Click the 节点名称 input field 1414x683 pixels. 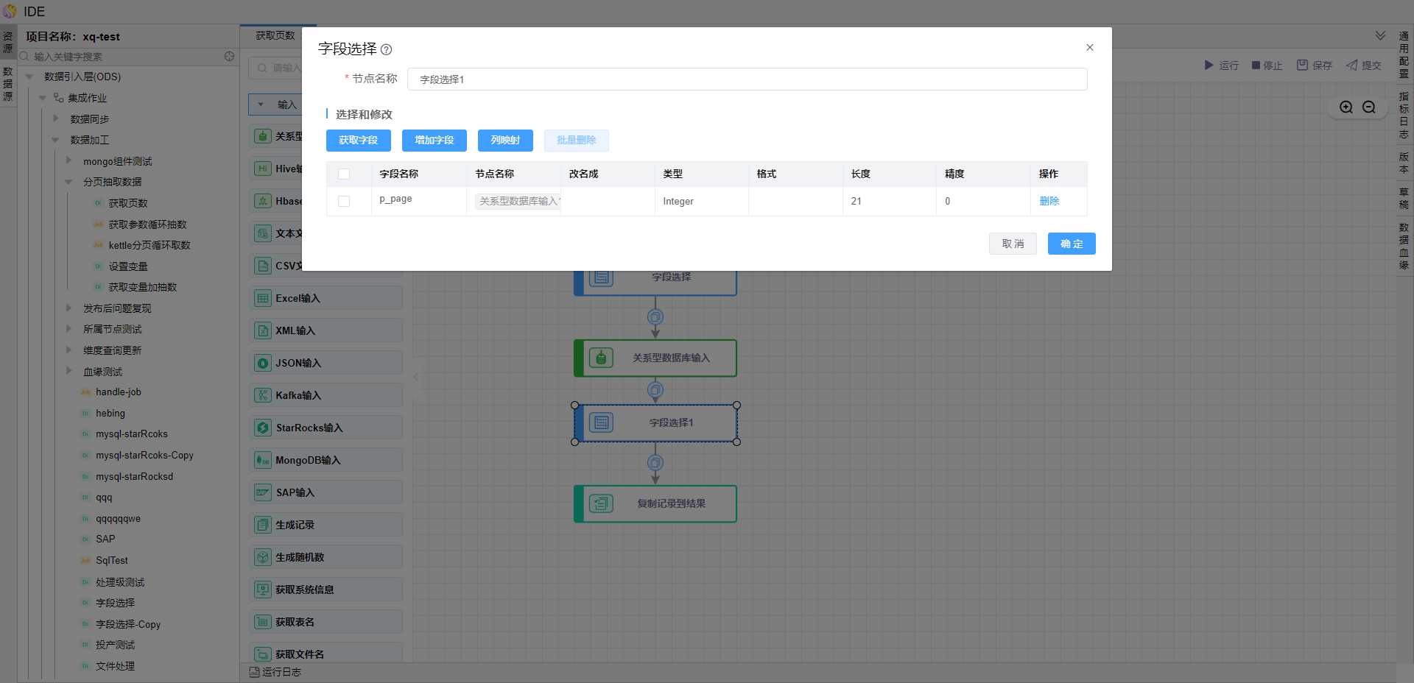point(747,79)
